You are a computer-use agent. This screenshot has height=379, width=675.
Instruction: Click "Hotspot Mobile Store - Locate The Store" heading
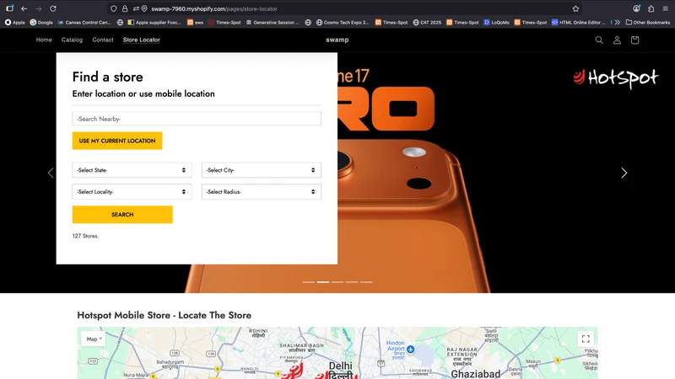164,315
